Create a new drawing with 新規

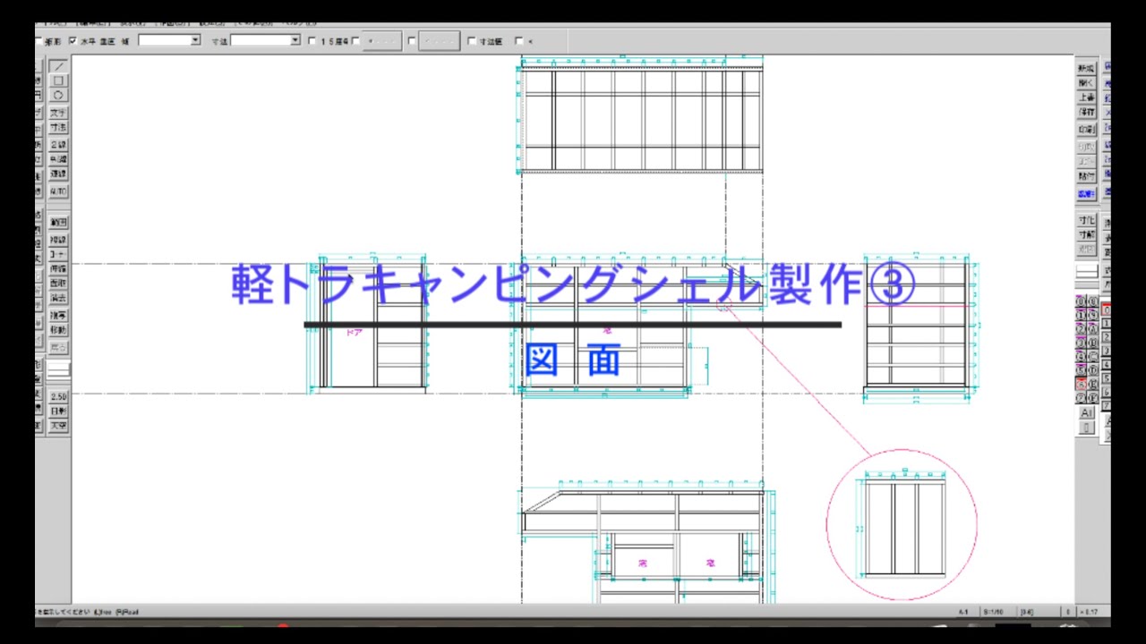coord(1086,68)
